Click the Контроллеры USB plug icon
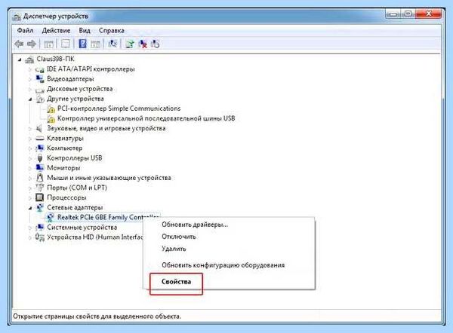 click(40, 158)
